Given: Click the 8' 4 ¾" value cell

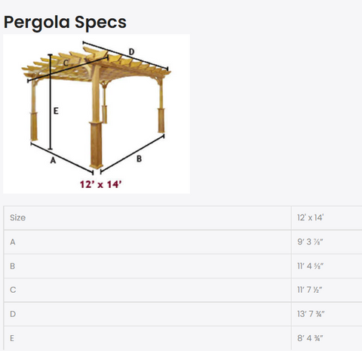Looking at the screenshot, I should [x=327, y=338].
